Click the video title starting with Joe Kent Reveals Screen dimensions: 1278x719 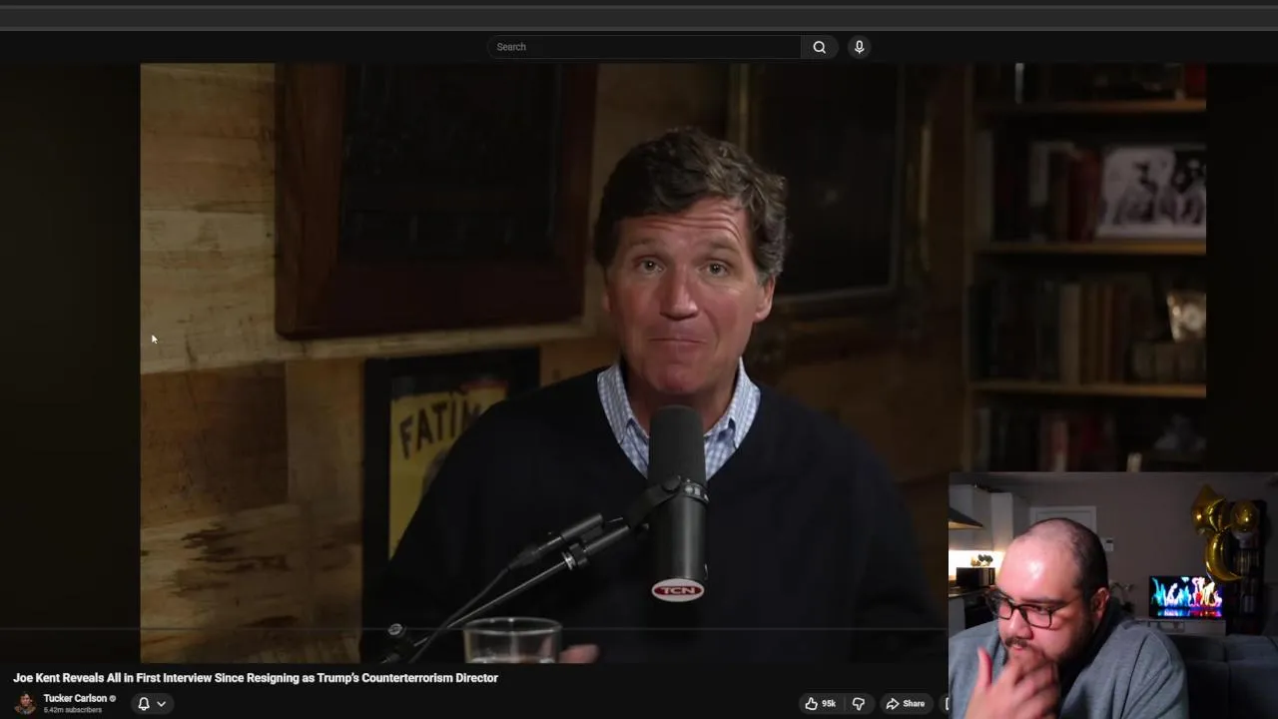pos(256,678)
